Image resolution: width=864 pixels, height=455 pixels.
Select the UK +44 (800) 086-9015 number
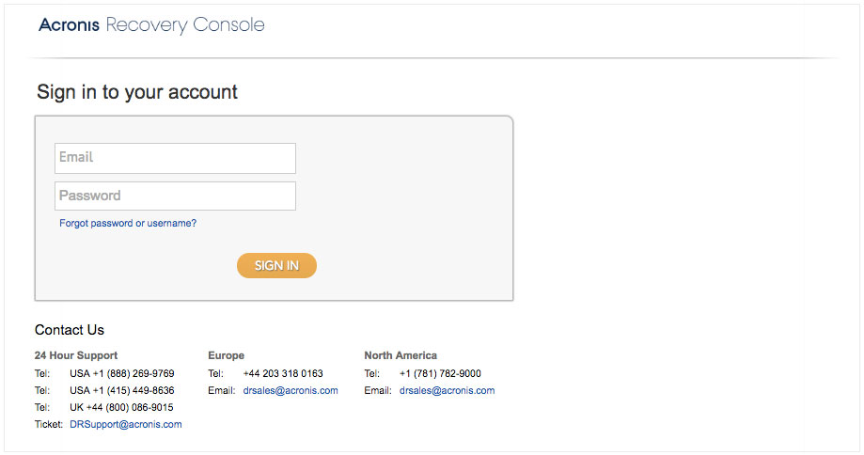[x=121, y=408]
